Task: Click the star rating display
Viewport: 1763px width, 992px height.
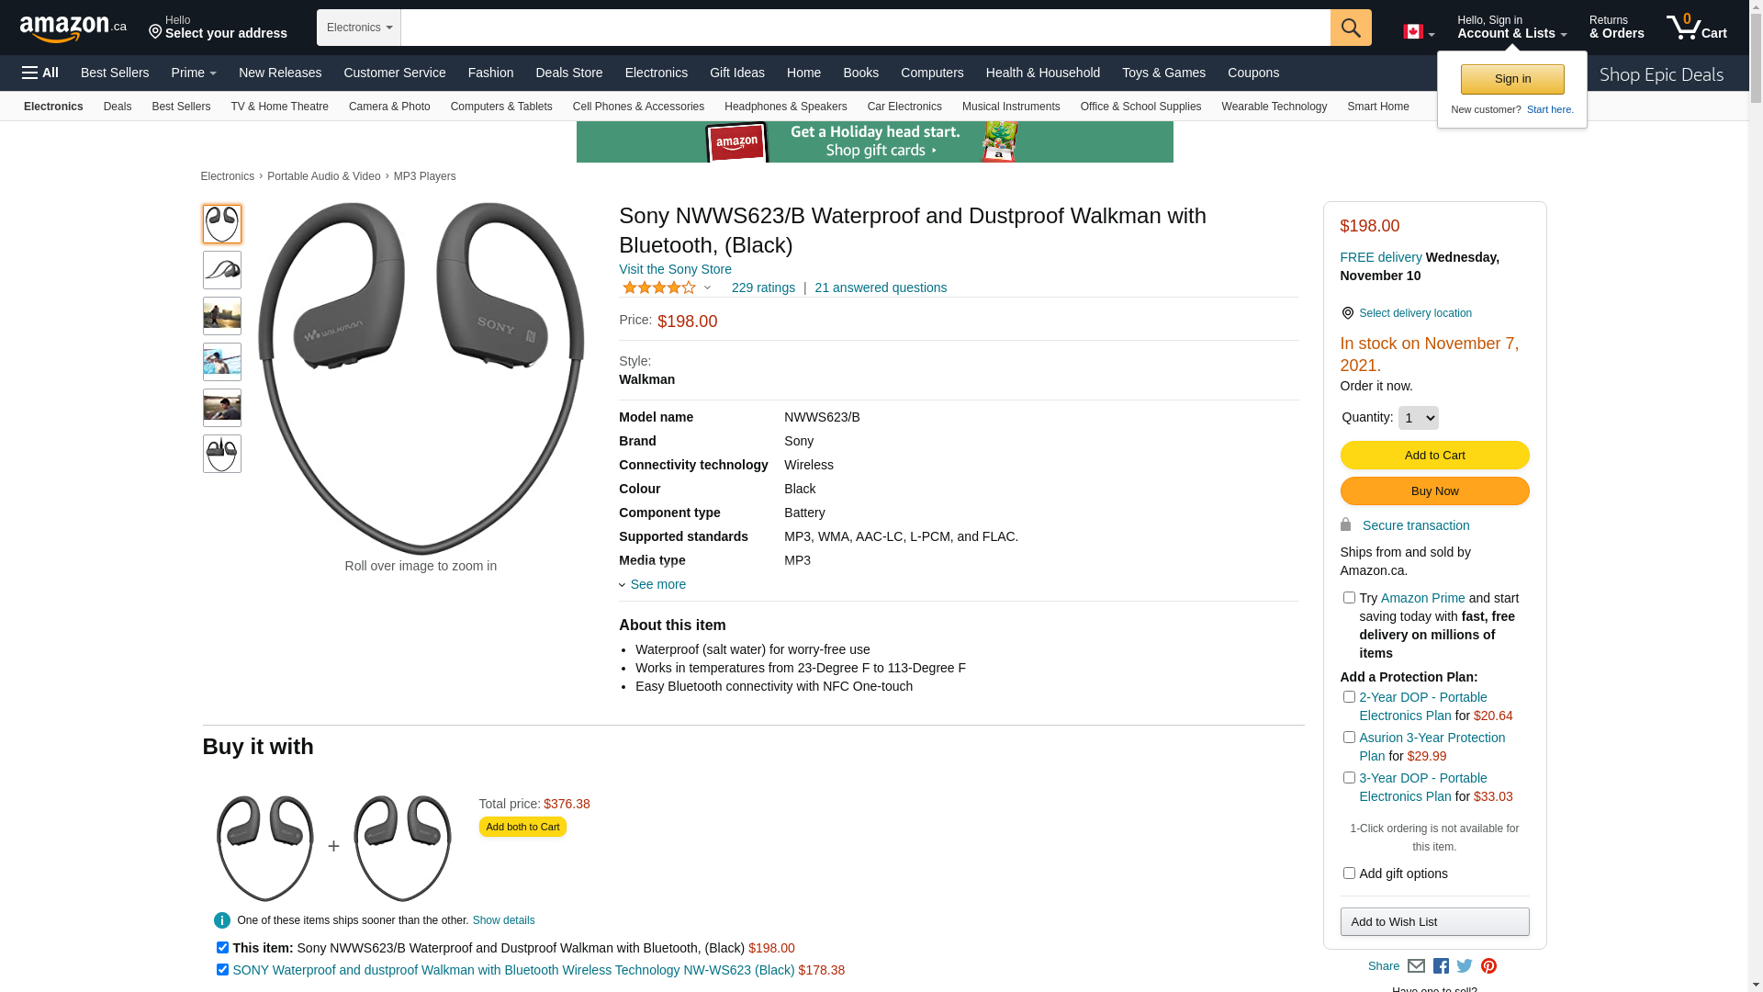Action: [x=659, y=287]
